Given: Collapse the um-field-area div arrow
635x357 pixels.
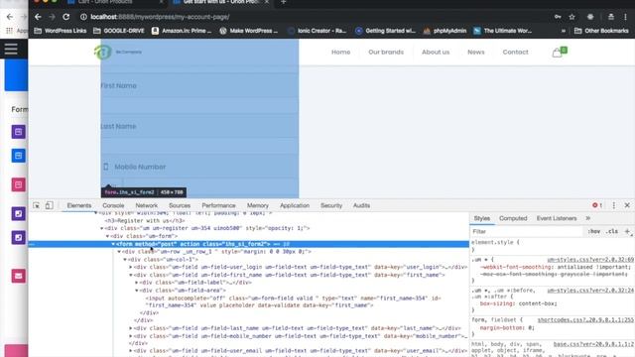Looking at the screenshot, I should coord(137,291).
